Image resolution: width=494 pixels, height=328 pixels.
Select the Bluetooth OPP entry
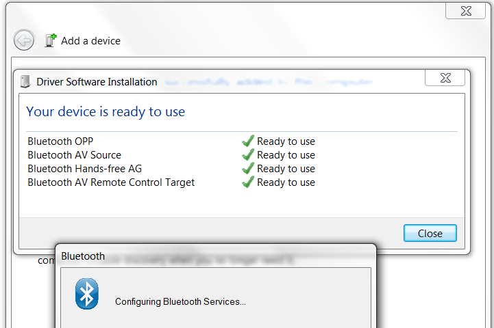pyautogui.click(x=60, y=141)
